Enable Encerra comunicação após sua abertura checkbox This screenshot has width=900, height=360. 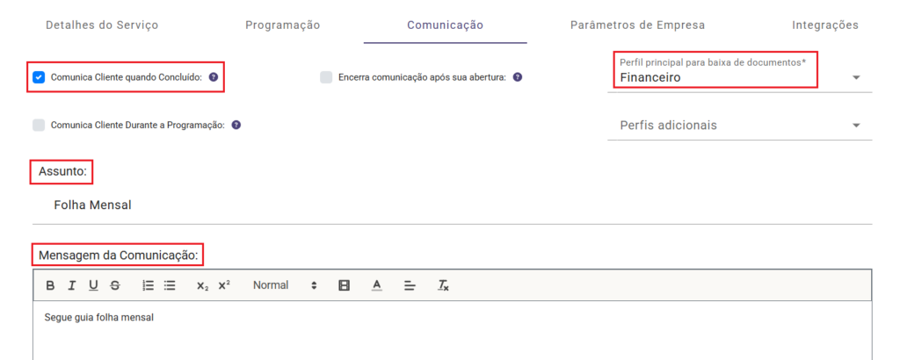pyautogui.click(x=326, y=77)
